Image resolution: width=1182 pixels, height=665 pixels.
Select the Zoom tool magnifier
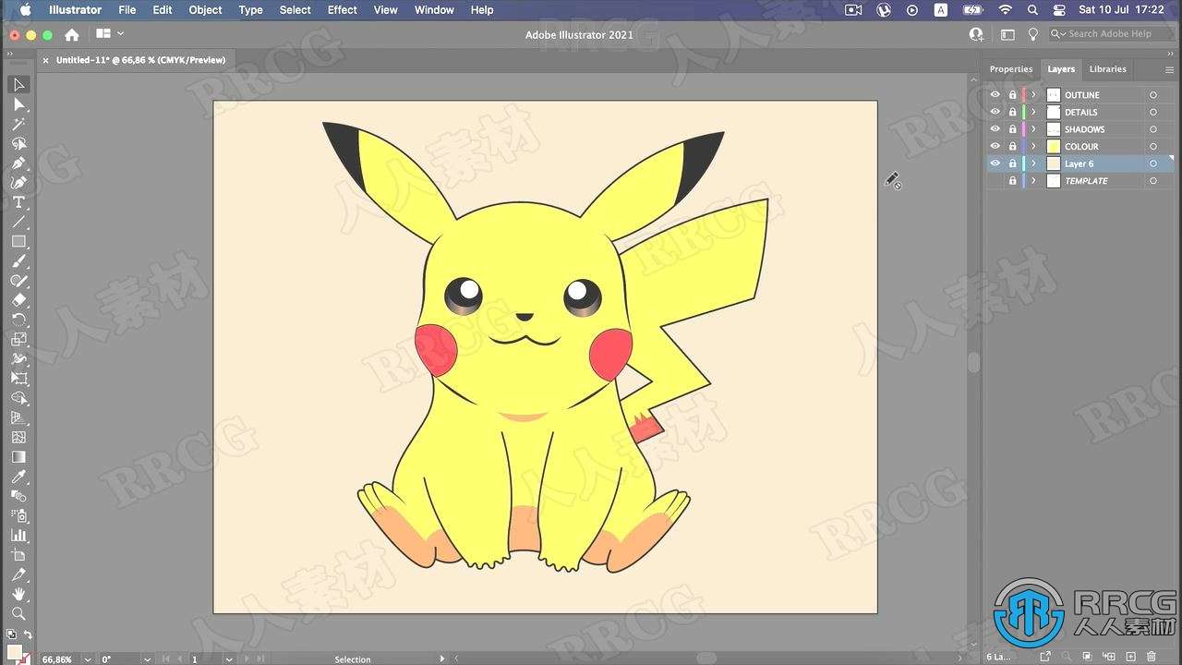(x=18, y=613)
